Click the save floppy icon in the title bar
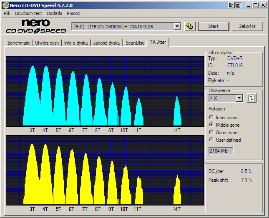Viewport: 269px width, 218px height. (x=238, y=5)
